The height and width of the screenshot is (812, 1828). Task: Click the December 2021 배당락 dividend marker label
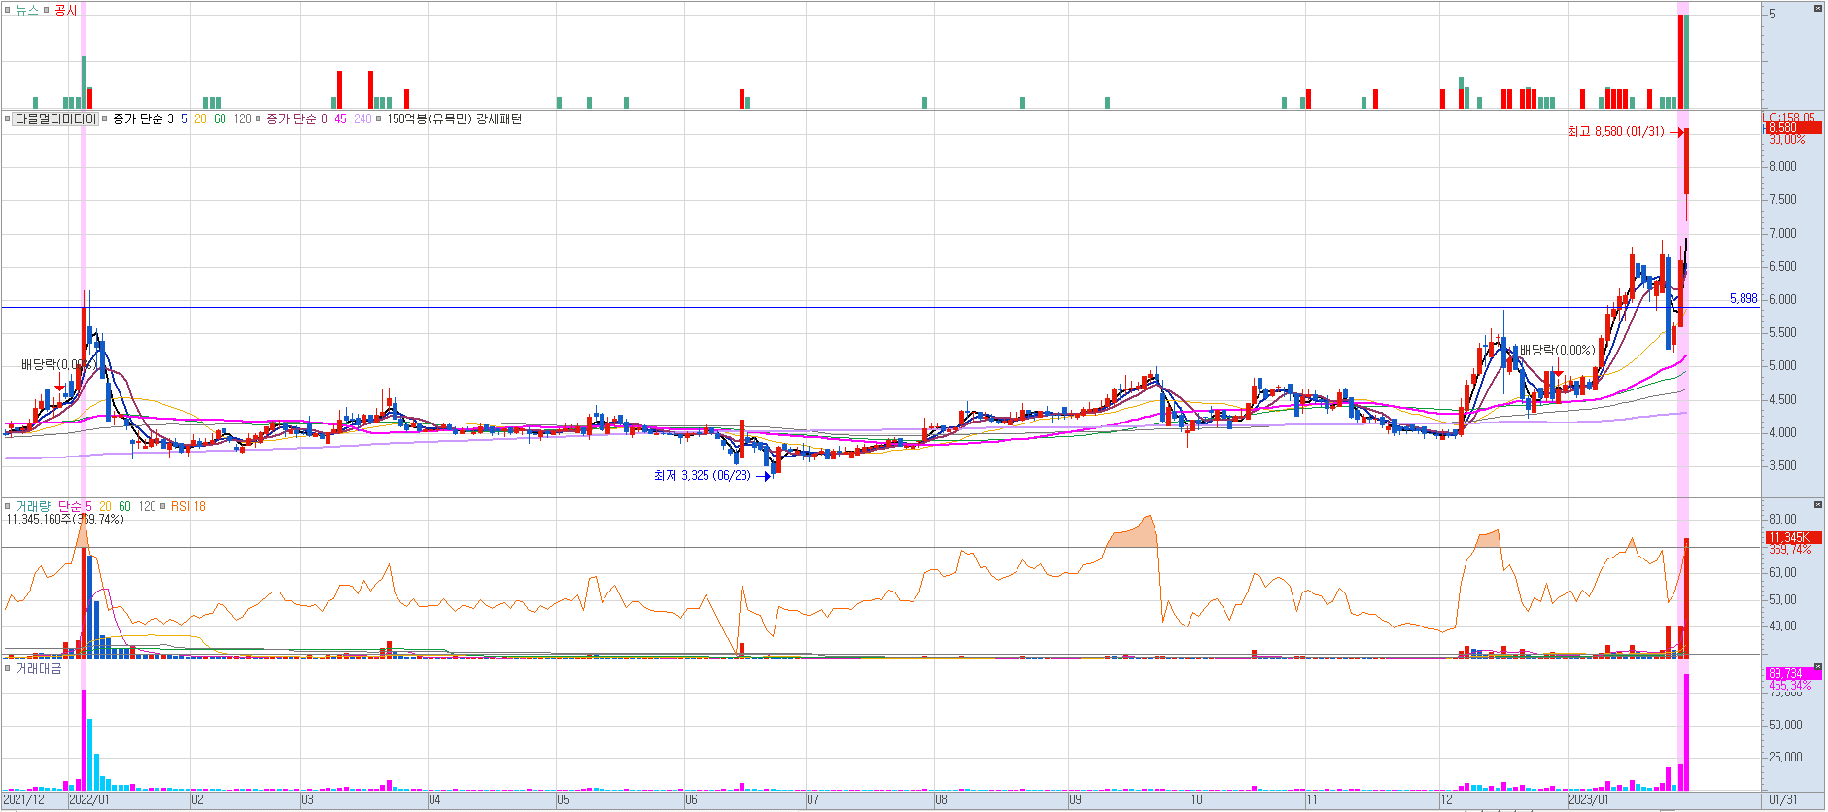pos(57,364)
